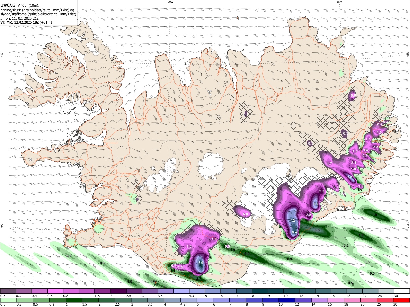This screenshot has width=410, height=307.
Task: Click the 2.0 rain value label
Action: (x=247, y=254)
